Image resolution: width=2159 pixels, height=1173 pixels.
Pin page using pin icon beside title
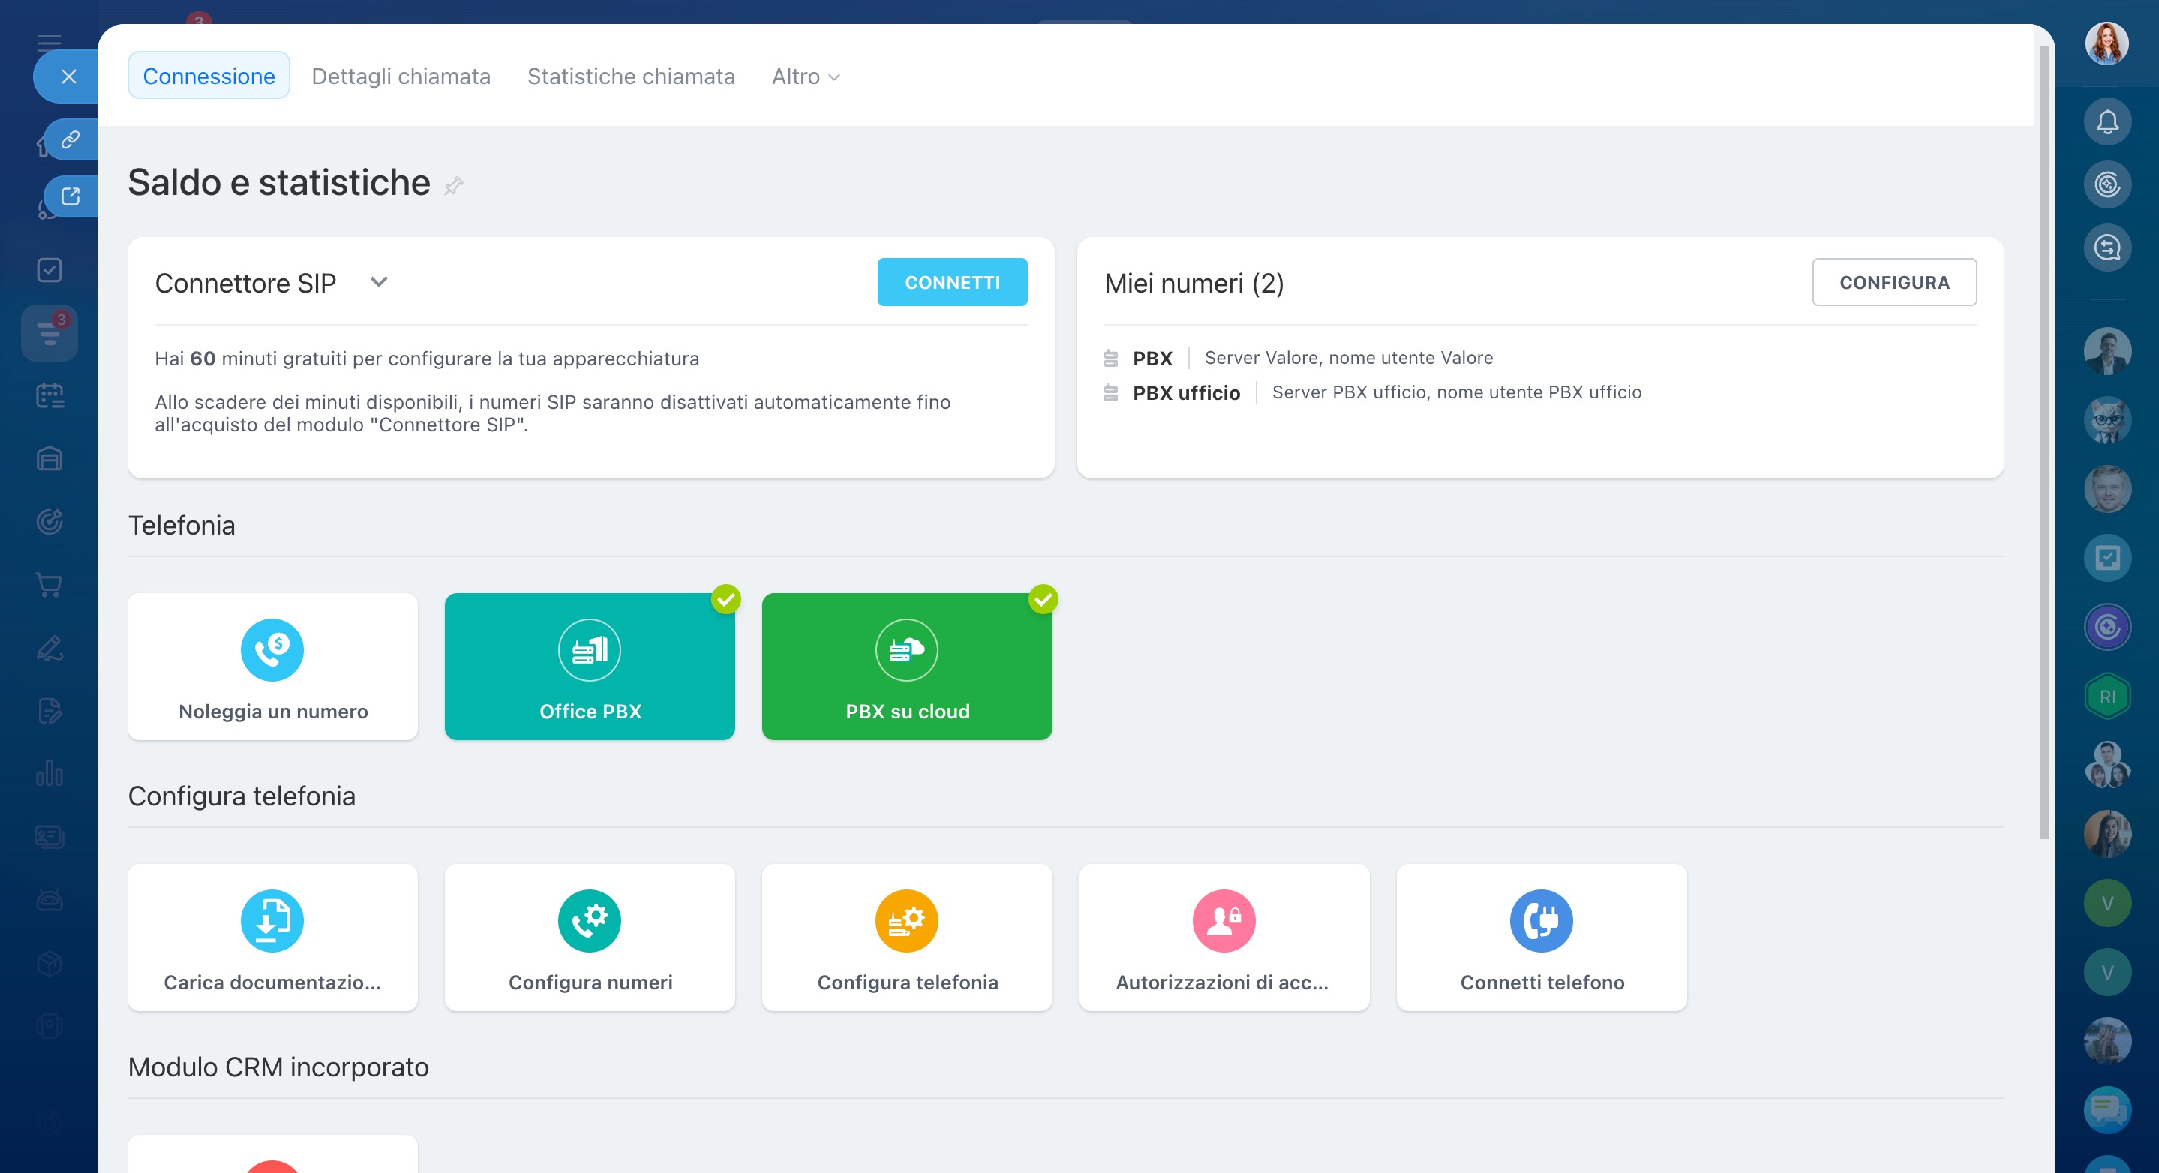[453, 185]
